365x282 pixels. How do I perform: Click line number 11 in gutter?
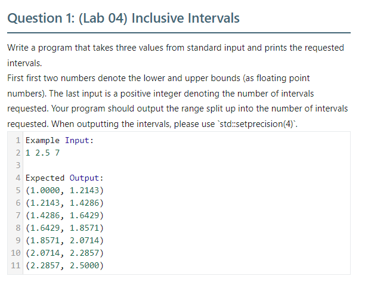click(16, 265)
